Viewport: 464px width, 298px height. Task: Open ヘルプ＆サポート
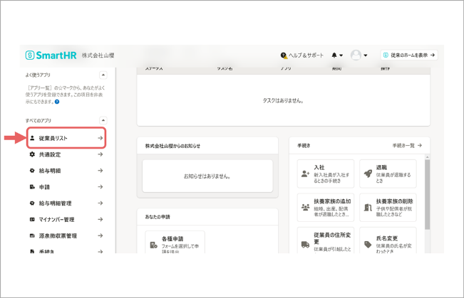pyautogui.click(x=302, y=55)
